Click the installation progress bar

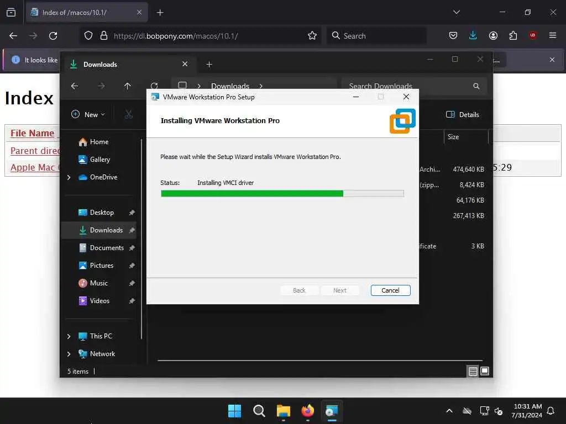click(282, 194)
